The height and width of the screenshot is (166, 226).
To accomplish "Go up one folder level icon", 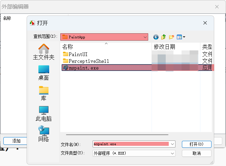I will [x=164, y=37].
